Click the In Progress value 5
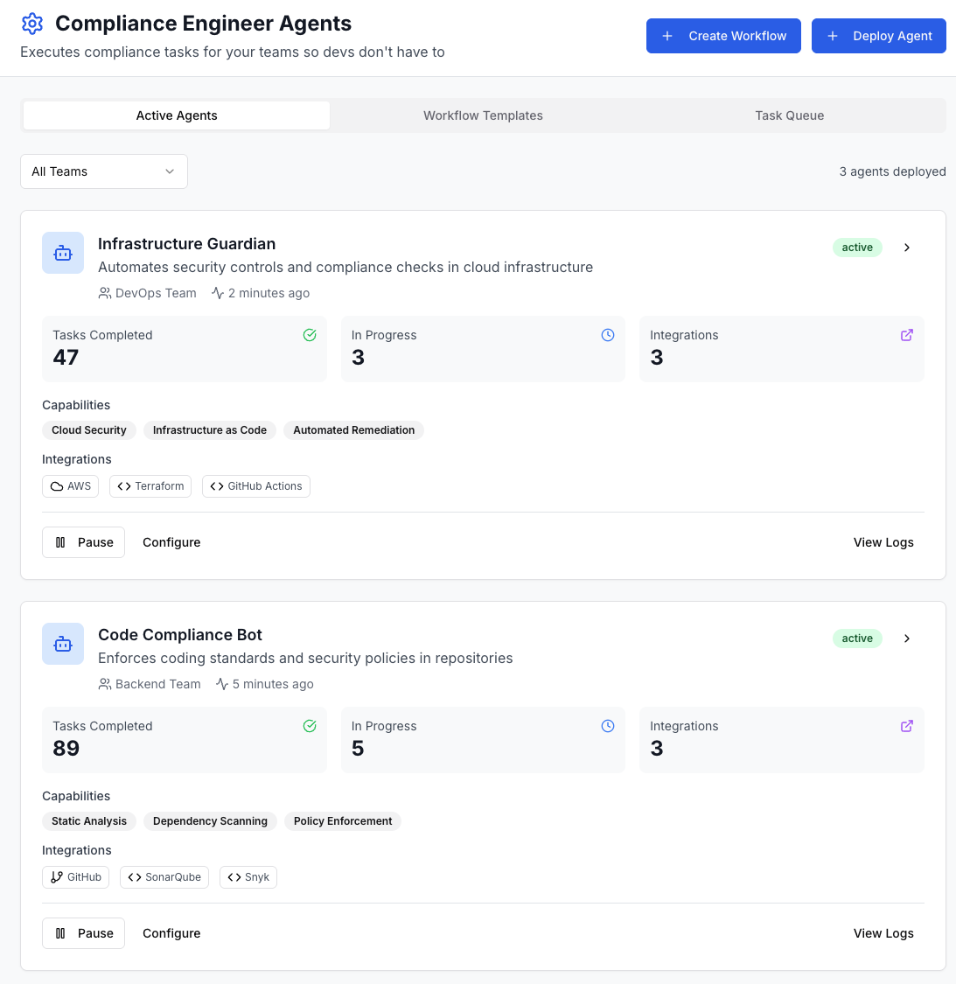This screenshot has width=956, height=984. tap(358, 748)
